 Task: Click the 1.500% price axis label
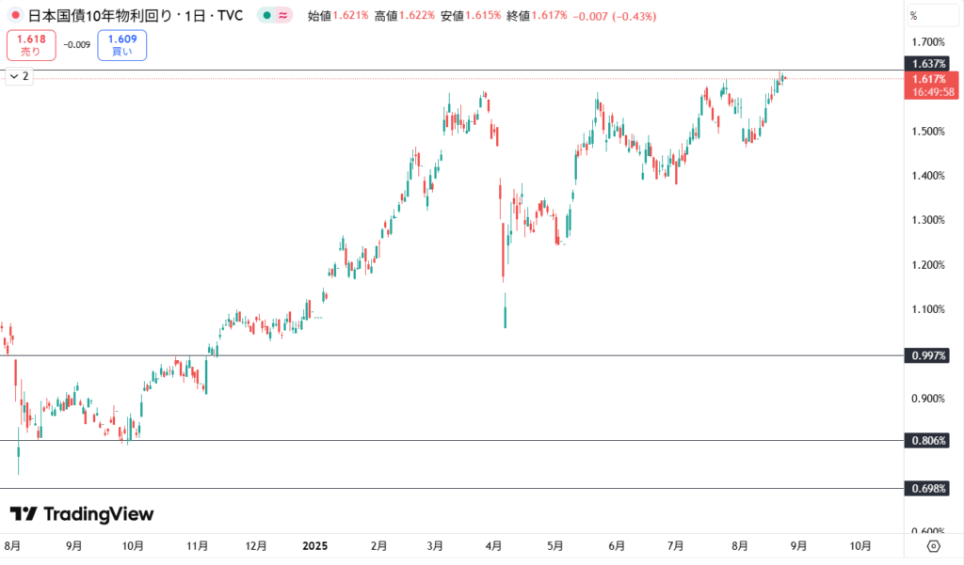[928, 132]
